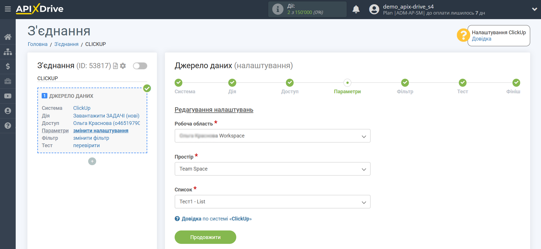Click the CLICKUP connection name
The height and width of the screenshot is (249, 541).
point(48,78)
